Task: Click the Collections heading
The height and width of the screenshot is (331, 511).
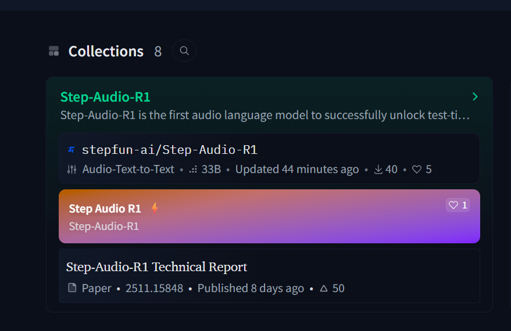Action: coord(106,51)
